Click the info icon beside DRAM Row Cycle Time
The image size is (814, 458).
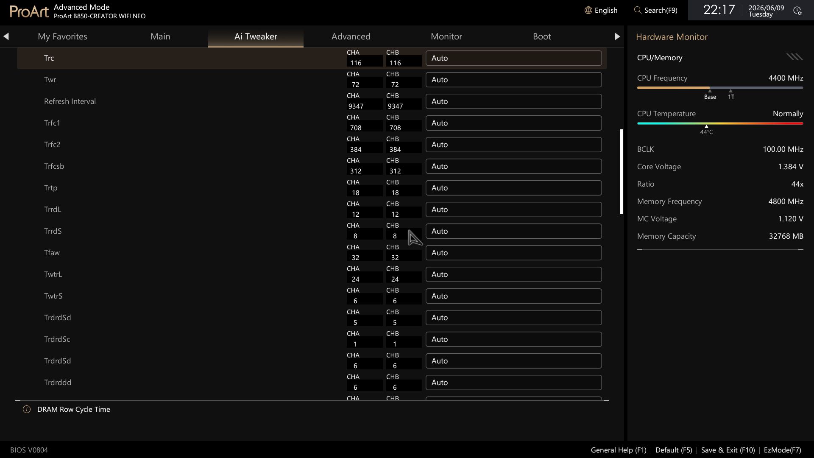point(27,409)
